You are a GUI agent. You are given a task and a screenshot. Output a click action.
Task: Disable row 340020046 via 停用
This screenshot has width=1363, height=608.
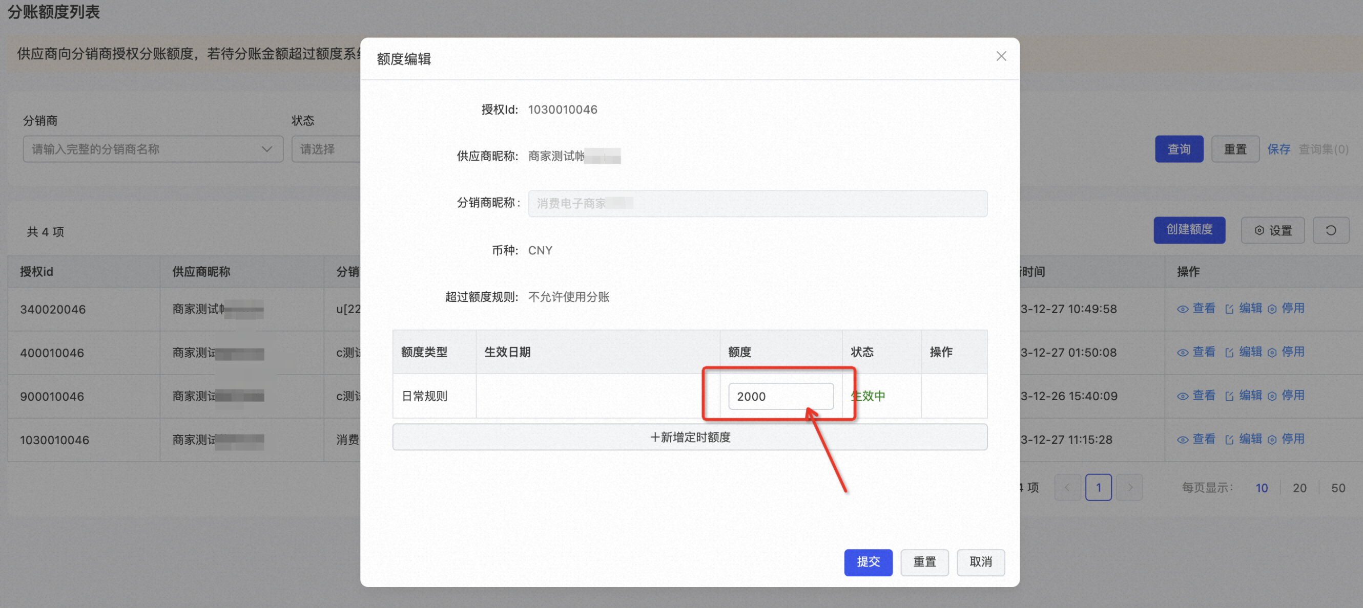click(1285, 308)
